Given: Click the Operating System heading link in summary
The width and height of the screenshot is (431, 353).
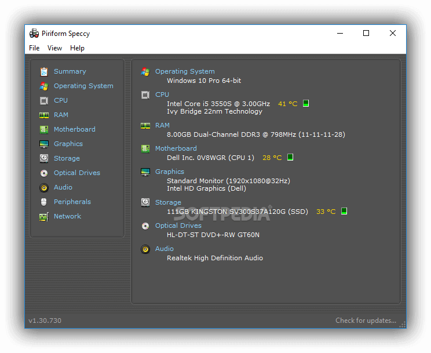Looking at the screenshot, I should pos(185,71).
